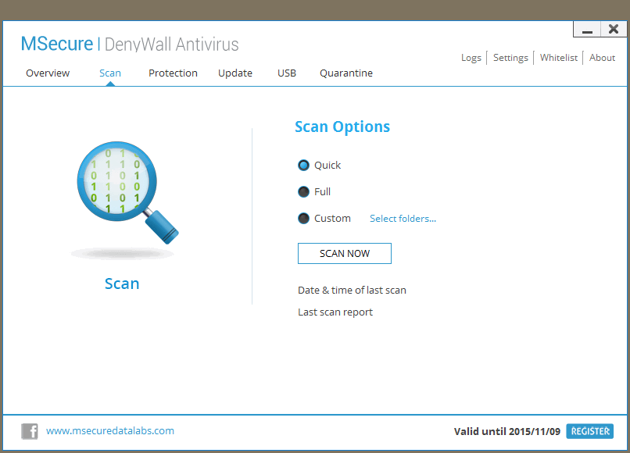Image resolution: width=630 pixels, height=453 pixels.
Task: Open the Quarantine tab
Action: [x=346, y=73]
